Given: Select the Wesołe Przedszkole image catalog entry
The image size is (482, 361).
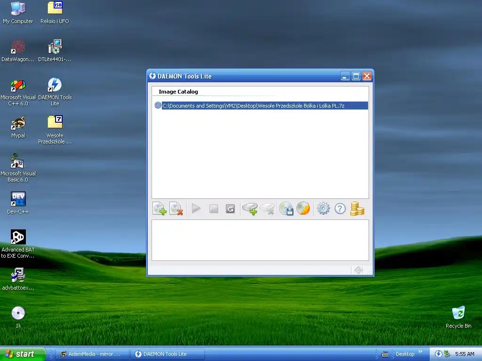Looking at the screenshot, I should tap(261, 106).
